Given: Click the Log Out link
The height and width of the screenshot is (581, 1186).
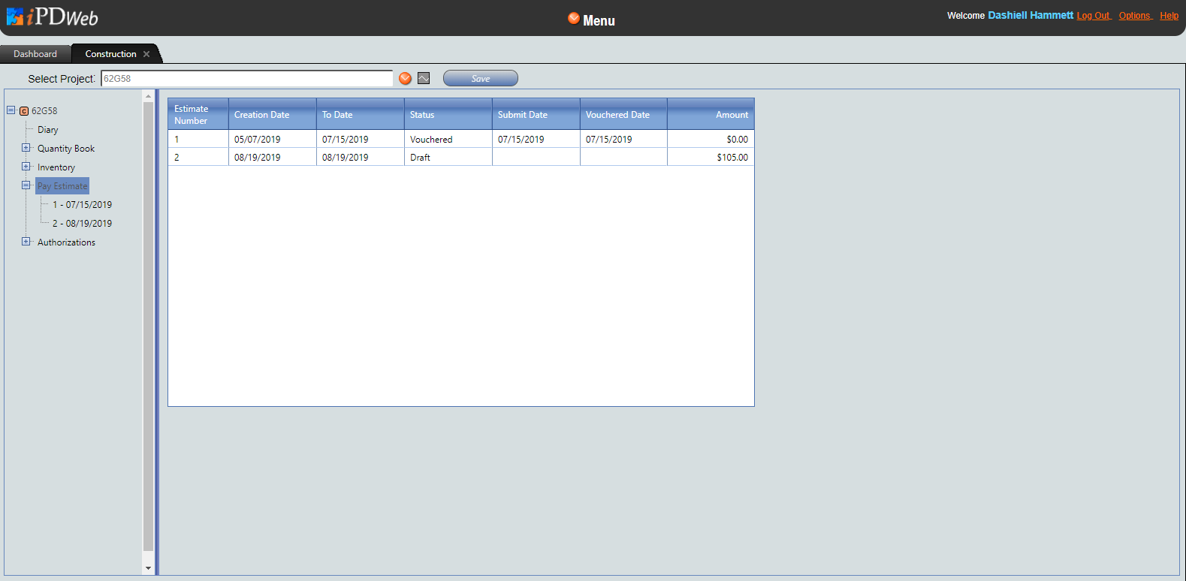Looking at the screenshot, I should click(x=1093, y=16).
